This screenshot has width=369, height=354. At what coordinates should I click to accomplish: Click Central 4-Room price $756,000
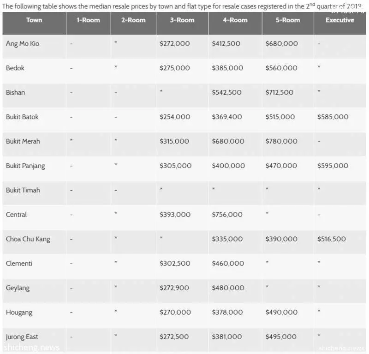227,215
